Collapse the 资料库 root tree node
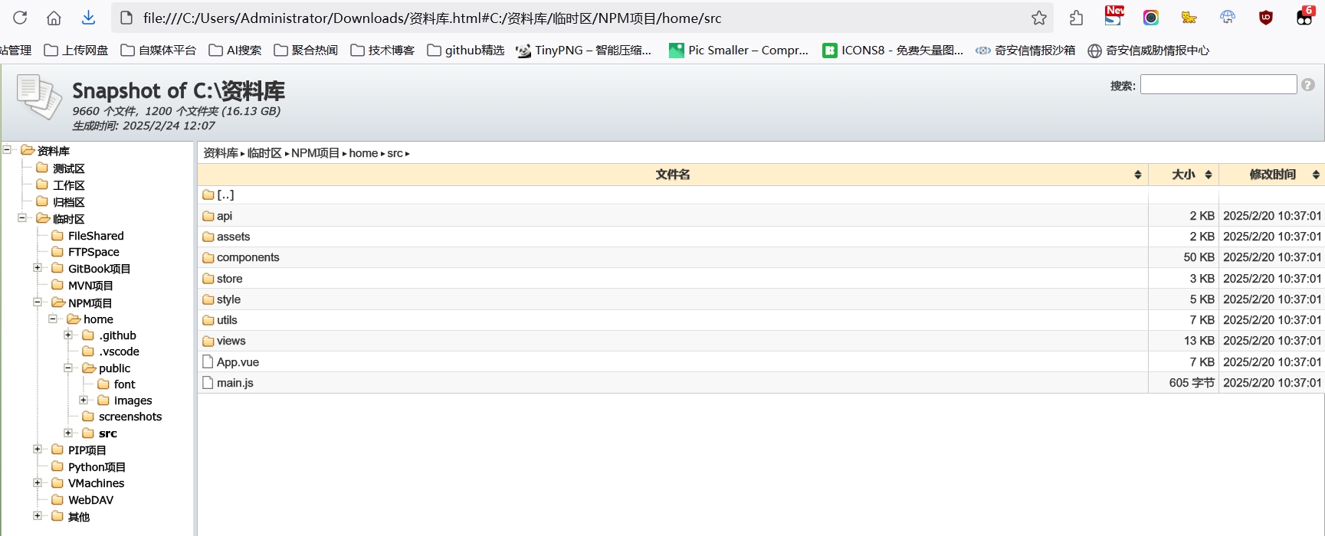 [7, 150]
